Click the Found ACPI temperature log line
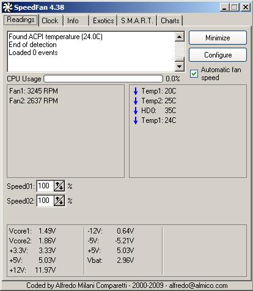Viewport: 253px width, 291px height. pos(56,37)
